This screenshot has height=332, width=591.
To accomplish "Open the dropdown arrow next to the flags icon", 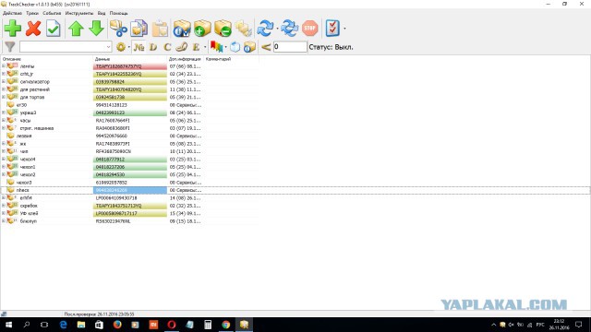I will (225, 47).
